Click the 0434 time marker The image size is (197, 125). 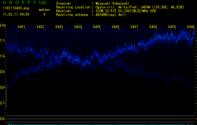pyautogui.click(x=78, y=27)
